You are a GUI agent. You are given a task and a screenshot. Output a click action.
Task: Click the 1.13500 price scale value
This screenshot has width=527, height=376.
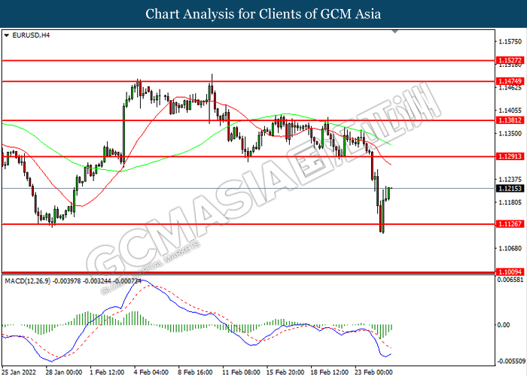[x=510, y=133]
